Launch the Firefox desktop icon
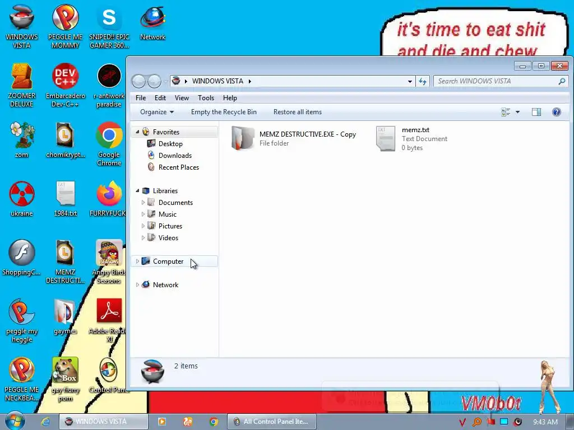Image resolution: width=574 pixels, height=430 pixels. (x=108, y=199)
